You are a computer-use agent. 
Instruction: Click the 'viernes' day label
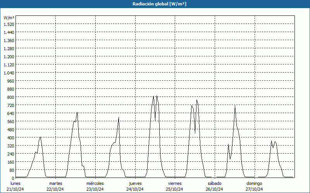pos(175,183)
